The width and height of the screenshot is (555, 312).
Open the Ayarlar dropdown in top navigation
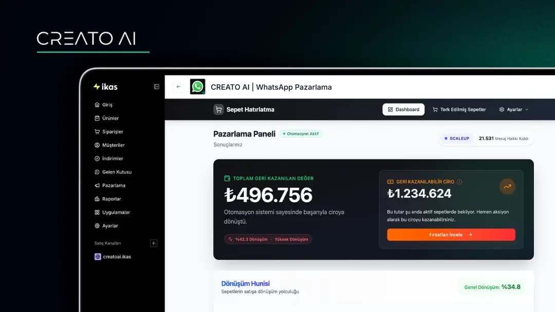point(513,109)
